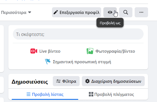Screen dimensions: 157x102
Task: Click the blue flag life event icon
Action: pos(48,61)
